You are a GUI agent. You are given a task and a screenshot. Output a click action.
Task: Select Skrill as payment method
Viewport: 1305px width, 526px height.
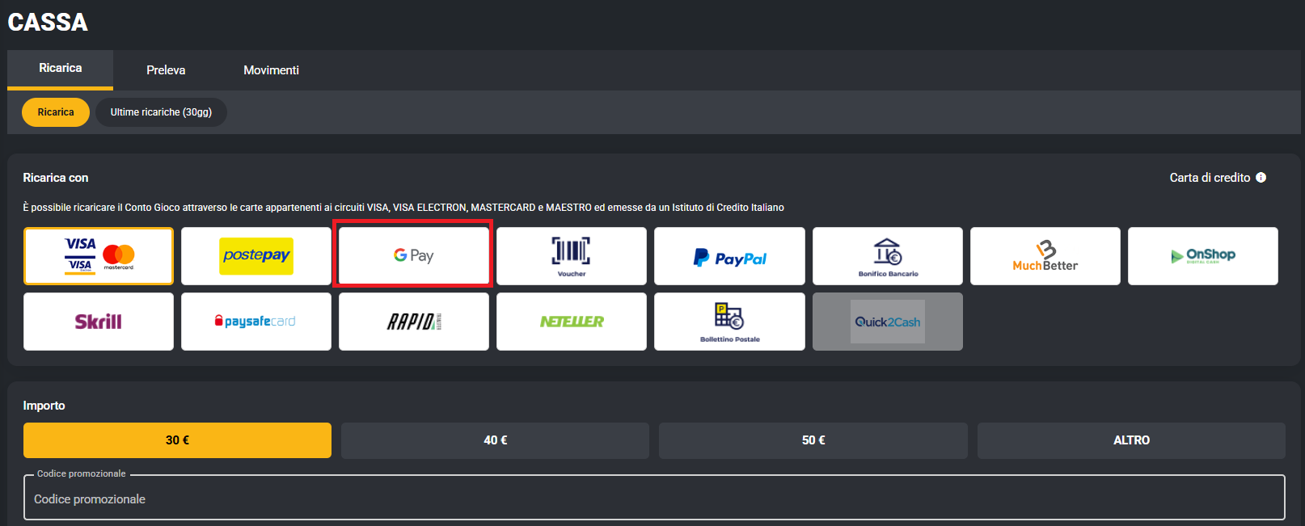pos(99,322)
